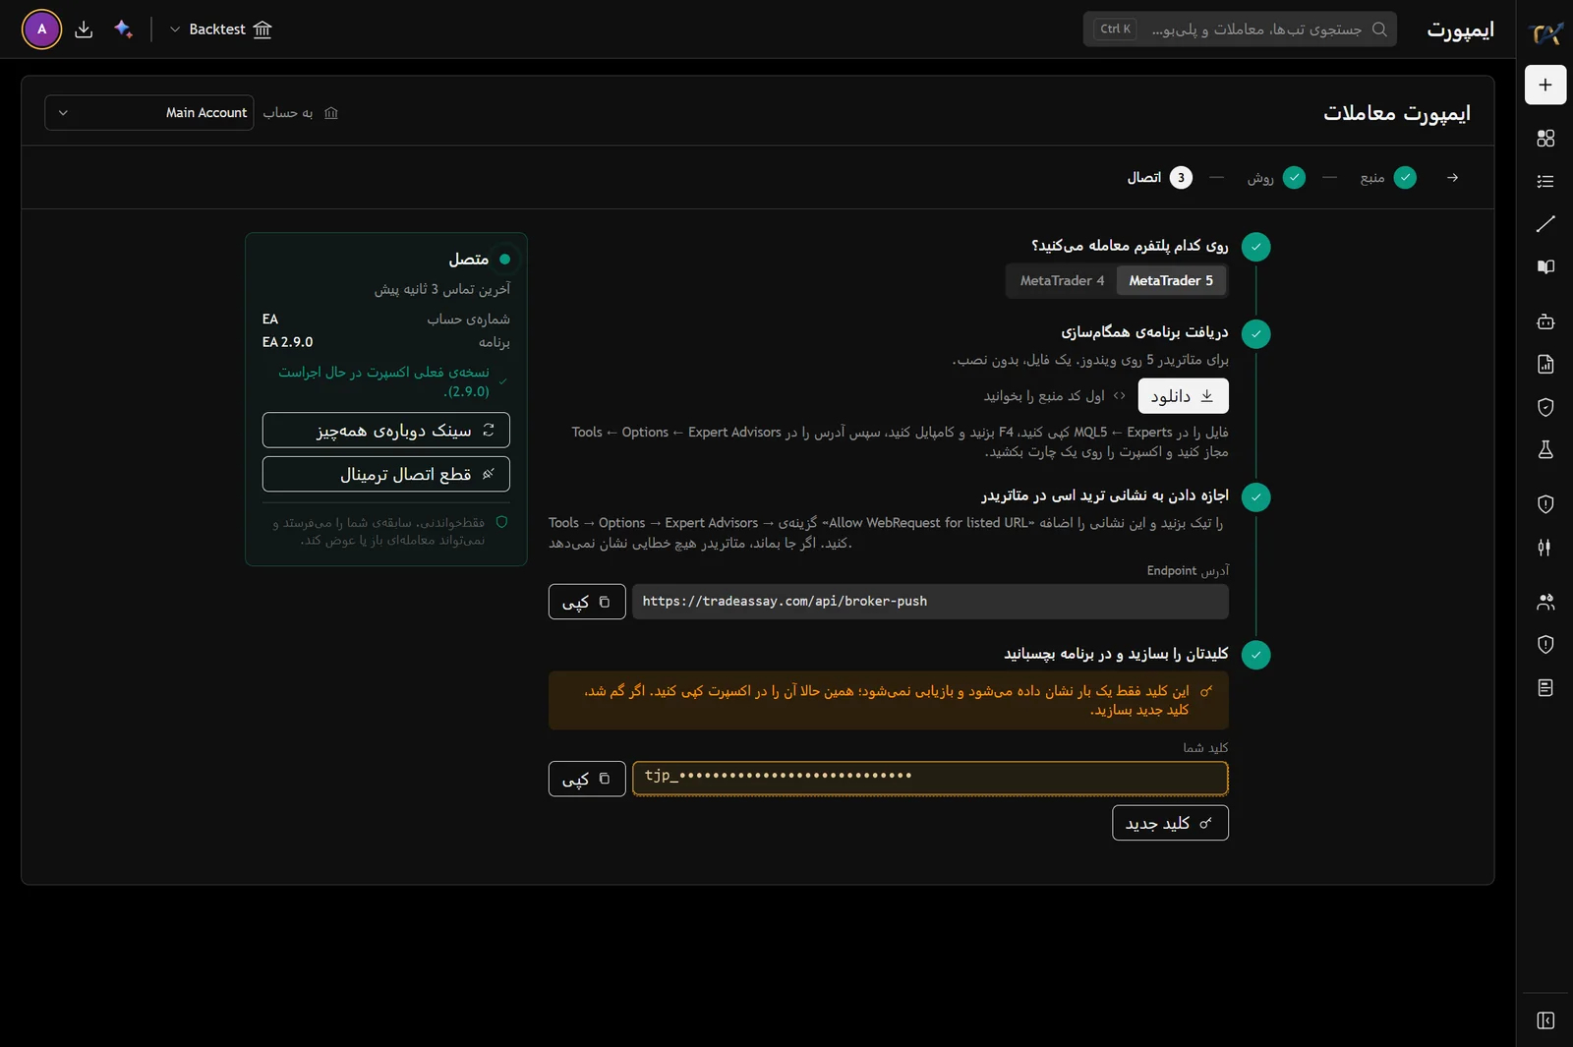This screenshot has height=1047, width=1573.
Task: Open the user avatar A menu
Action: (x=41, y=29)
